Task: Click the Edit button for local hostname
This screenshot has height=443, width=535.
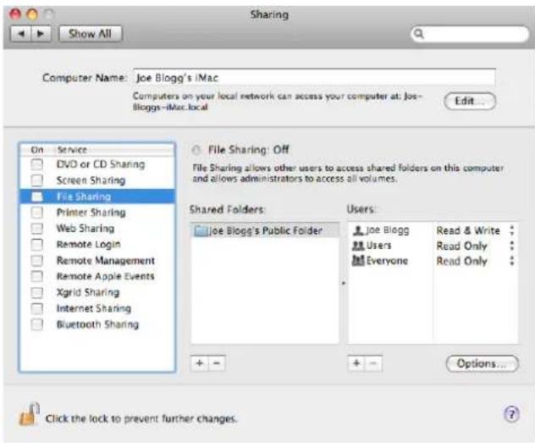Action: [470, 101]
